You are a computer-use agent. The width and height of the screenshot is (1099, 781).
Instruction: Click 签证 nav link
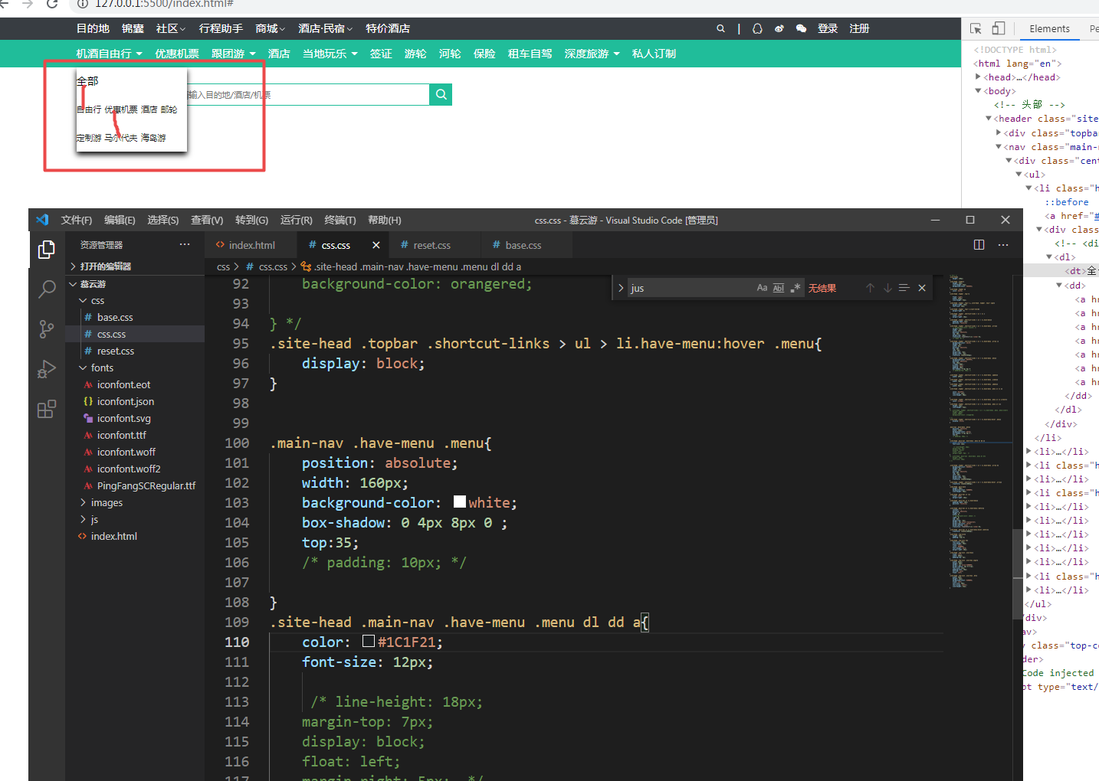[381, 54]
